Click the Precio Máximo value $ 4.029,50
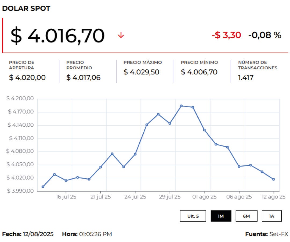 141,72
